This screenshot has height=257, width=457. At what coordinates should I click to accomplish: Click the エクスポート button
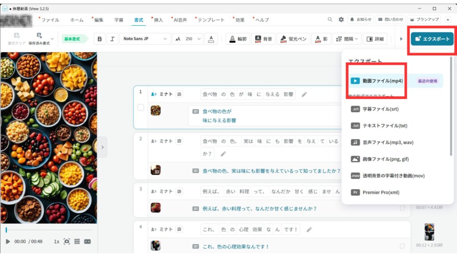click(432, 39)
